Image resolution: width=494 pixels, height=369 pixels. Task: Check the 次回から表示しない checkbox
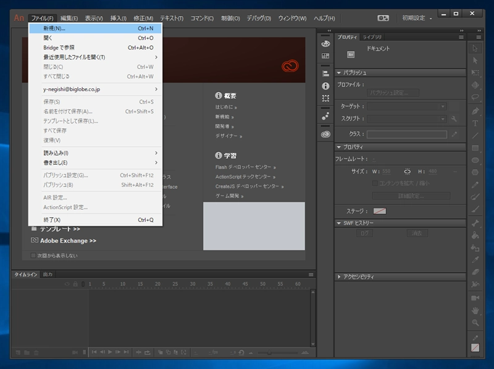[33, 255]
